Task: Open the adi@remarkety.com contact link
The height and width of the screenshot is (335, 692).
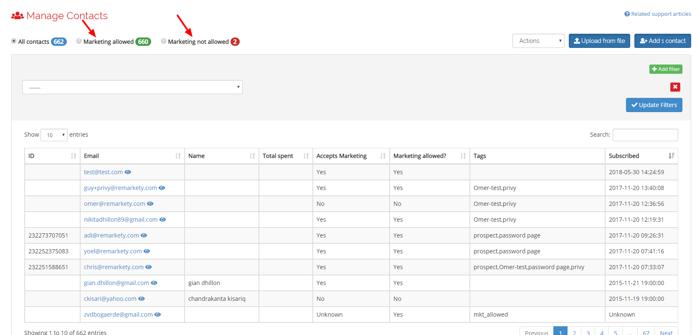Action: tap(112, 235)
